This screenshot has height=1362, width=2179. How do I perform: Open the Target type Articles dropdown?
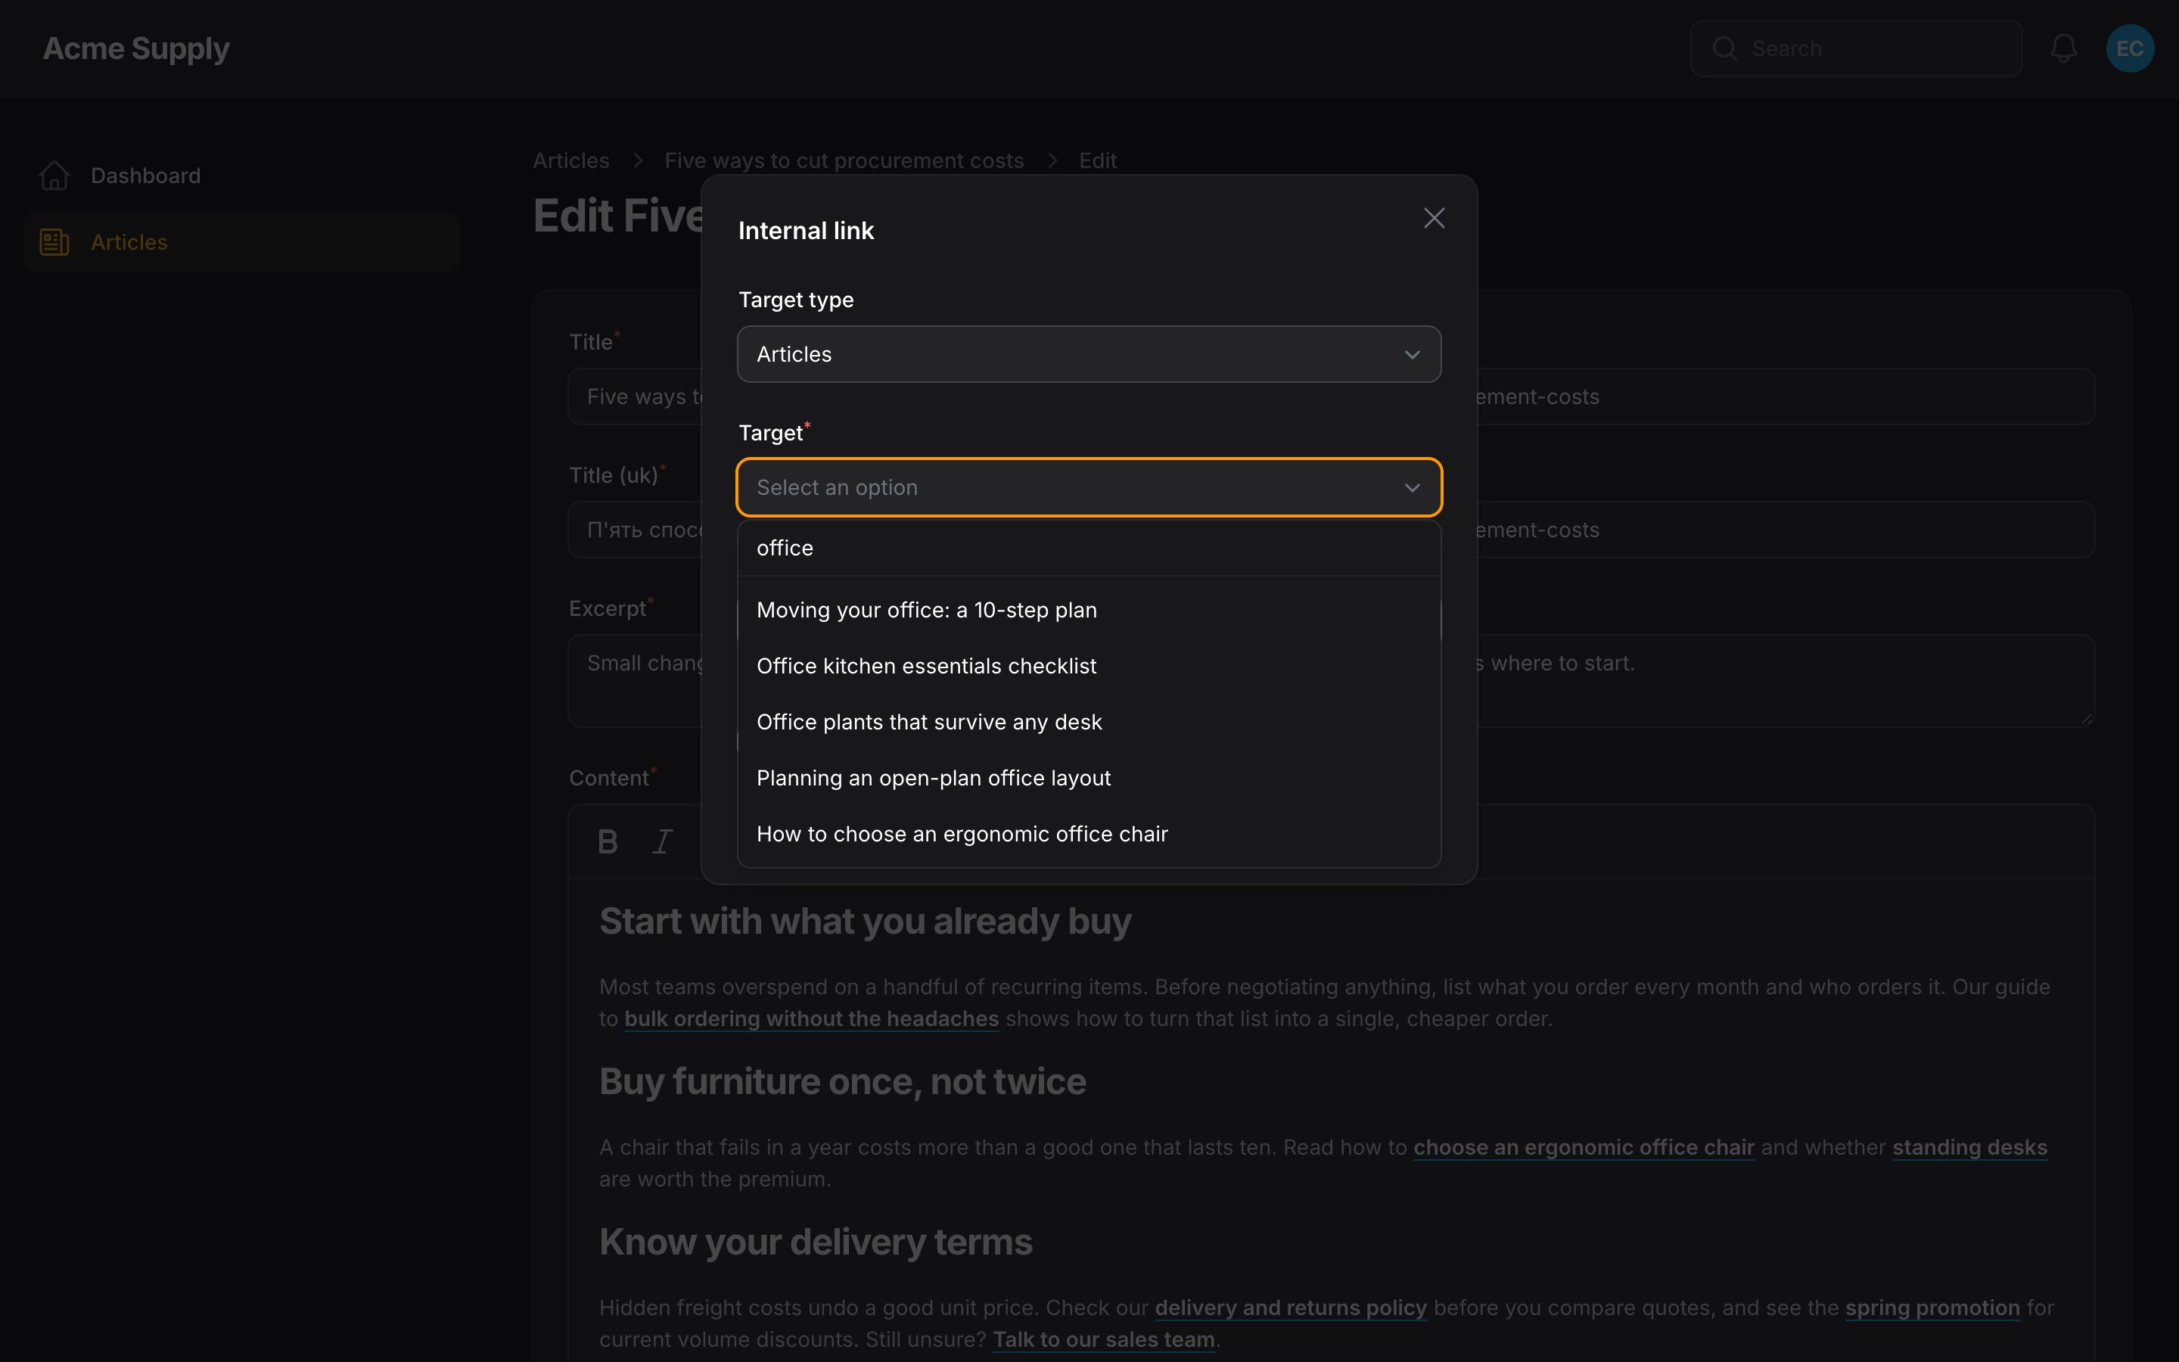tap(1089, 354)
